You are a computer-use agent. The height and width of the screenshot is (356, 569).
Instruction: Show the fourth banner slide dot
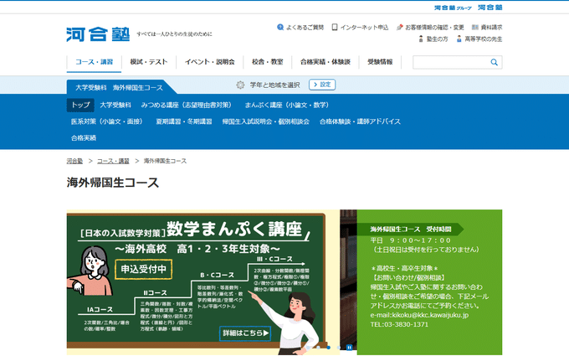point(339,348)
